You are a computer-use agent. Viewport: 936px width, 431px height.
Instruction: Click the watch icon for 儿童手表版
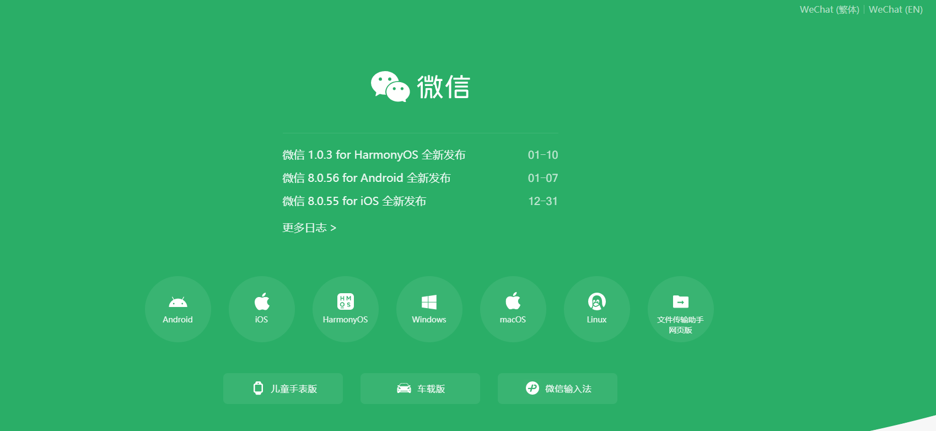click(x=258, y=388)
